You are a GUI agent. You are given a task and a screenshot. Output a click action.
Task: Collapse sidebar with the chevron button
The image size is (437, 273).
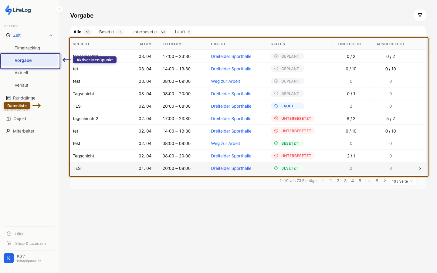pos(59,9)
